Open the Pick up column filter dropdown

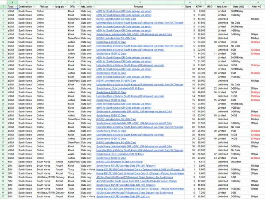53,7
